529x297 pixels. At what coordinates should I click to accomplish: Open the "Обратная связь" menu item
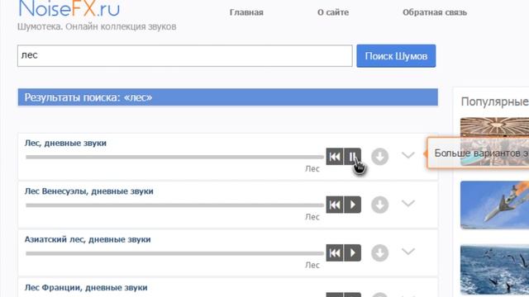[x=435, y=12]
